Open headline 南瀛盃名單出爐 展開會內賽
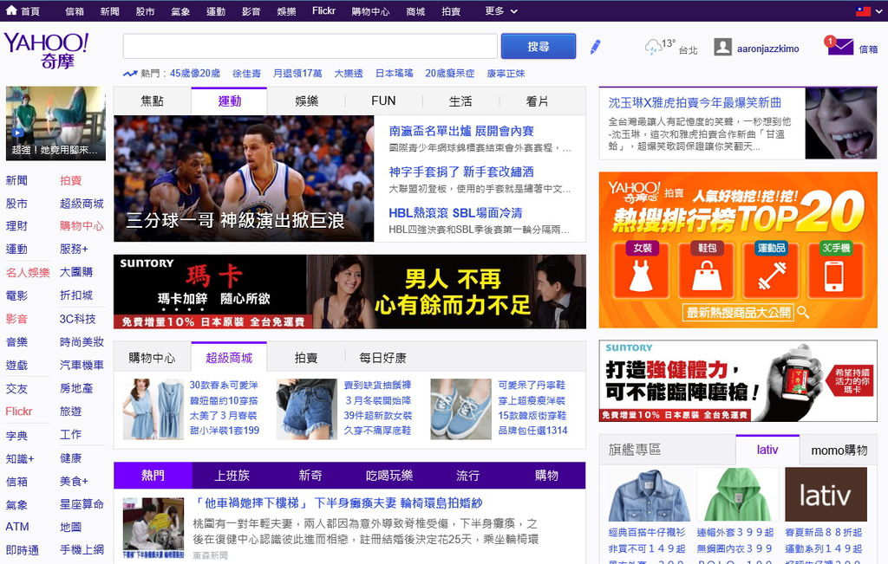This screenshot has width=888, height=564. pos(461,131)
